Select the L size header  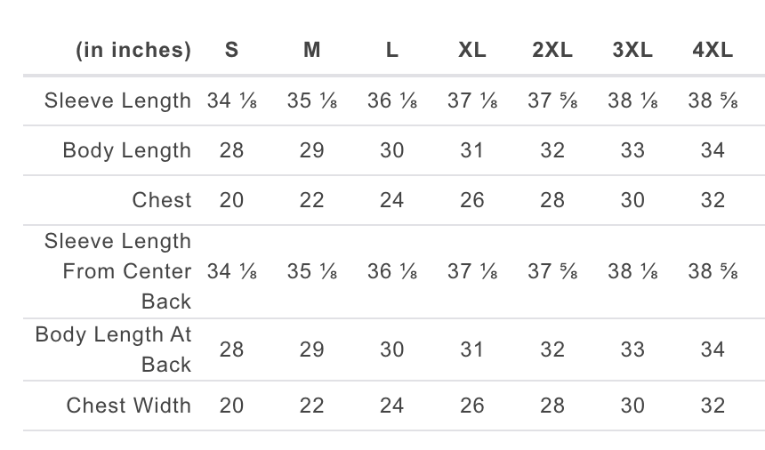391,50
